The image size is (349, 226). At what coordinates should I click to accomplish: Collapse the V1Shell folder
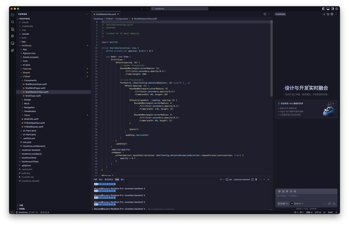point(26,76)
